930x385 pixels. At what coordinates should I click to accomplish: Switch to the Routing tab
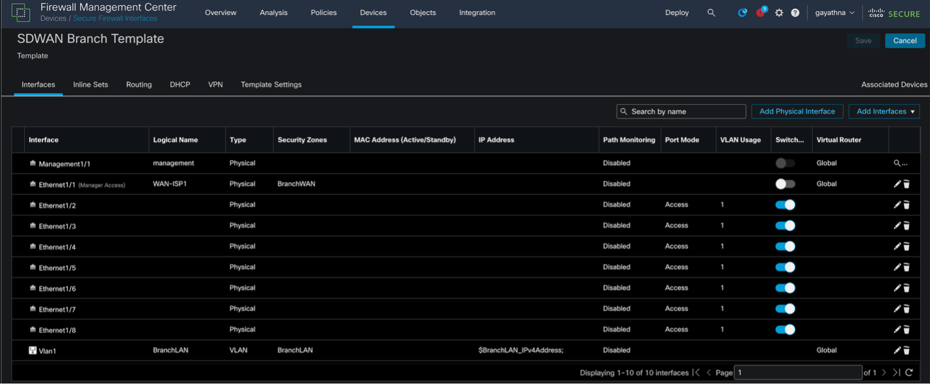139,85
